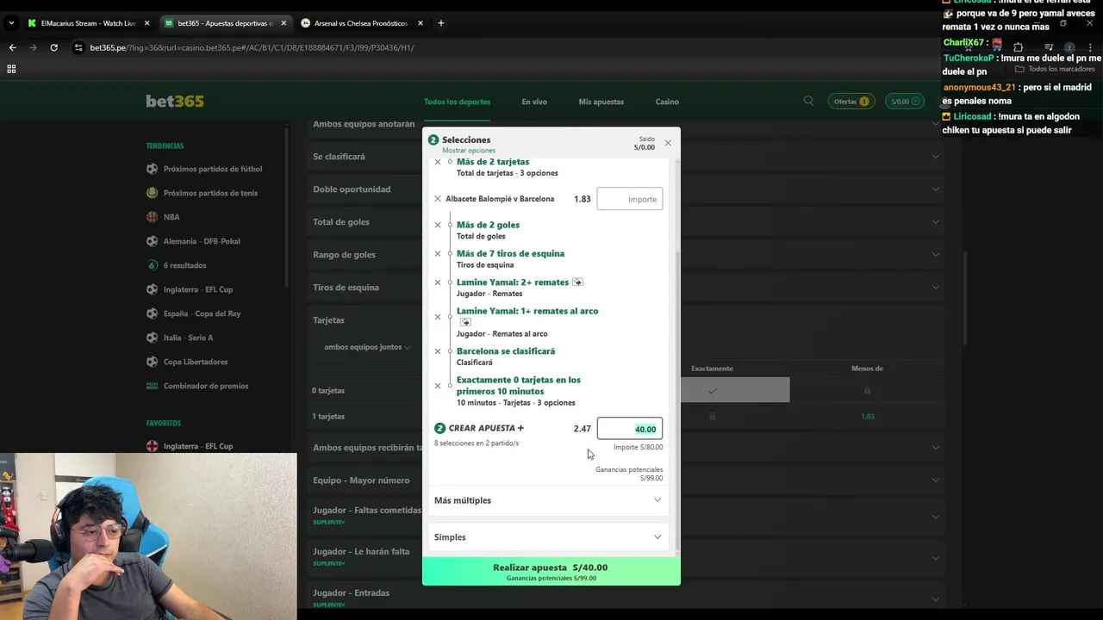Click Realizar apuesta S/40.00 button
Image resolution: width=1103 pixels, height=620 pixels.
[551, 572]
